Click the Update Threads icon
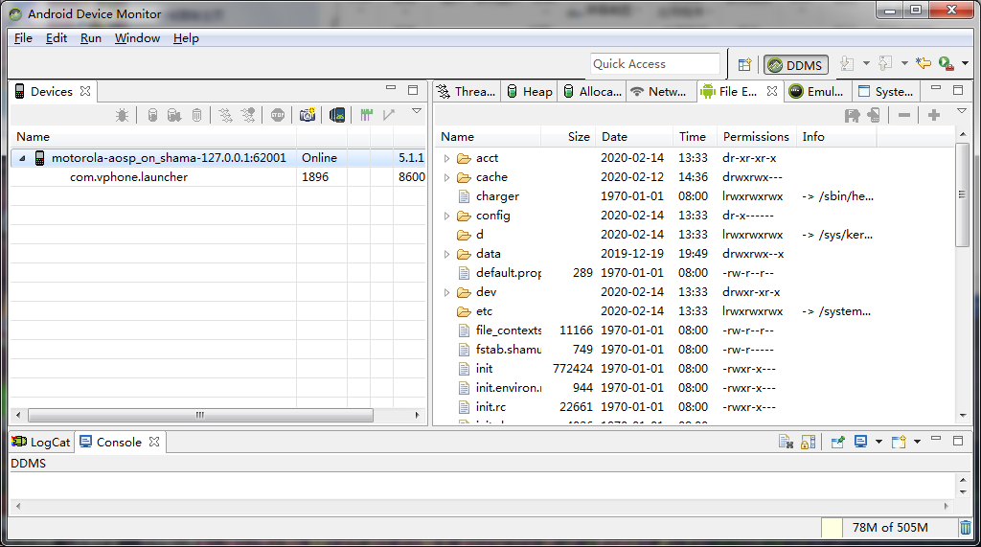 [x=225, y=115]
